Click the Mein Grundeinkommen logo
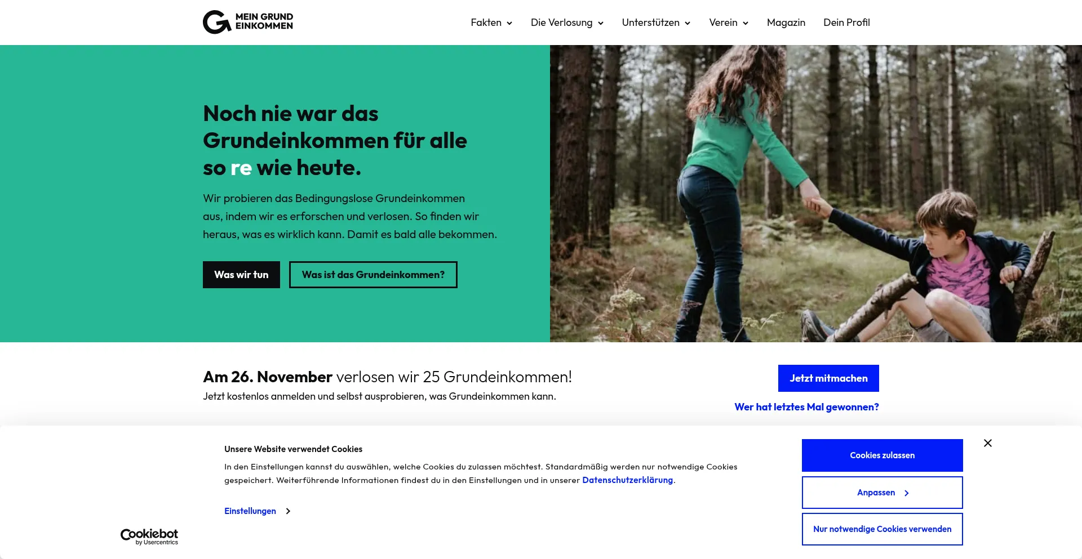1082x559 pixels. (x=248, y=22)
